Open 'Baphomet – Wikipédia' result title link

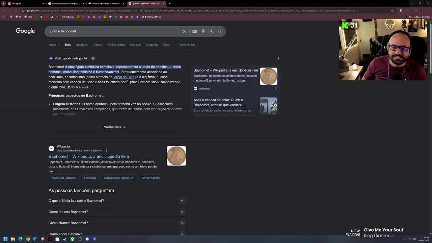point(89,157)
